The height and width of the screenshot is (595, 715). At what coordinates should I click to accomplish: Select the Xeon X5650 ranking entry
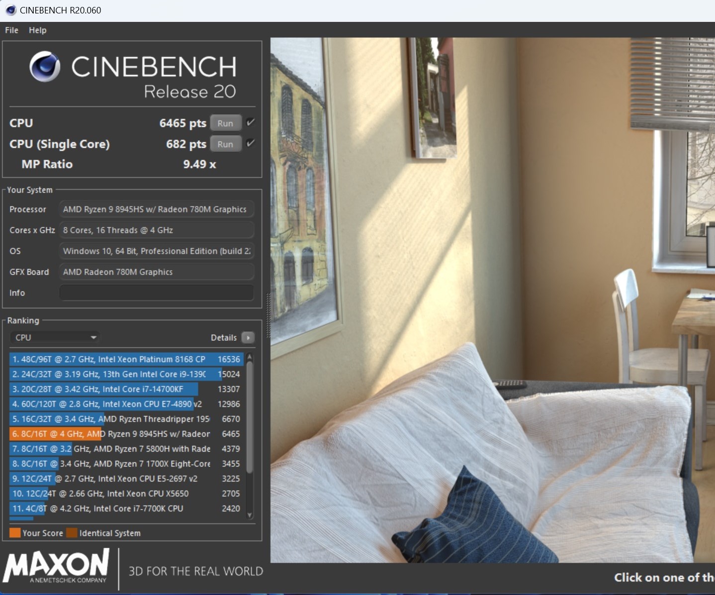126,494
